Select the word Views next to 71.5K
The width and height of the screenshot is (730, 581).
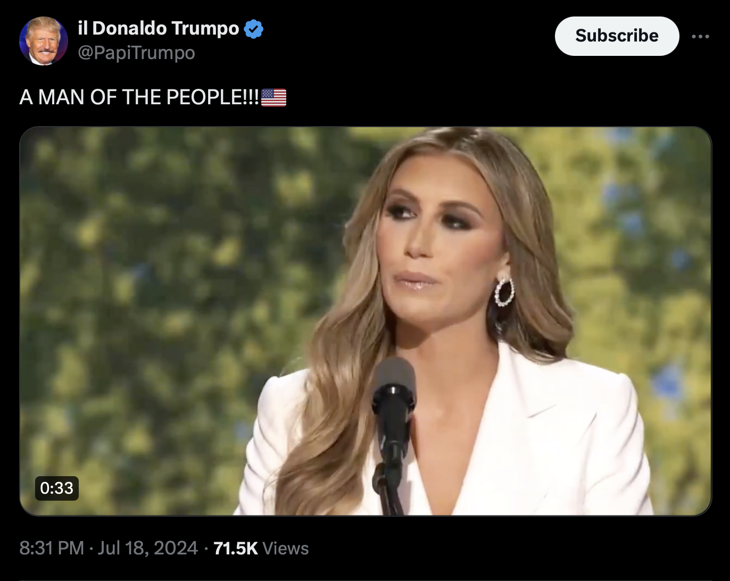(286, 548)
